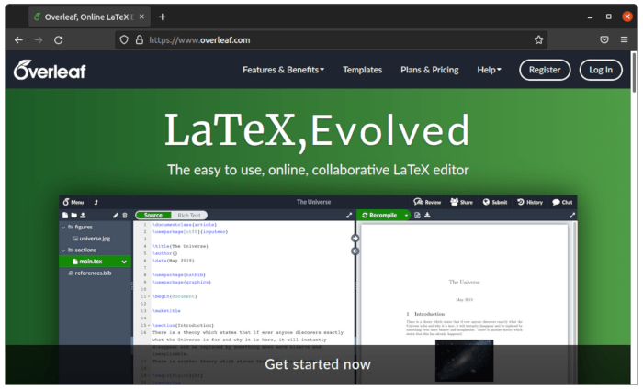
Task: Switch editor to Rich Text mode
Action: click(x=189, y=215)
